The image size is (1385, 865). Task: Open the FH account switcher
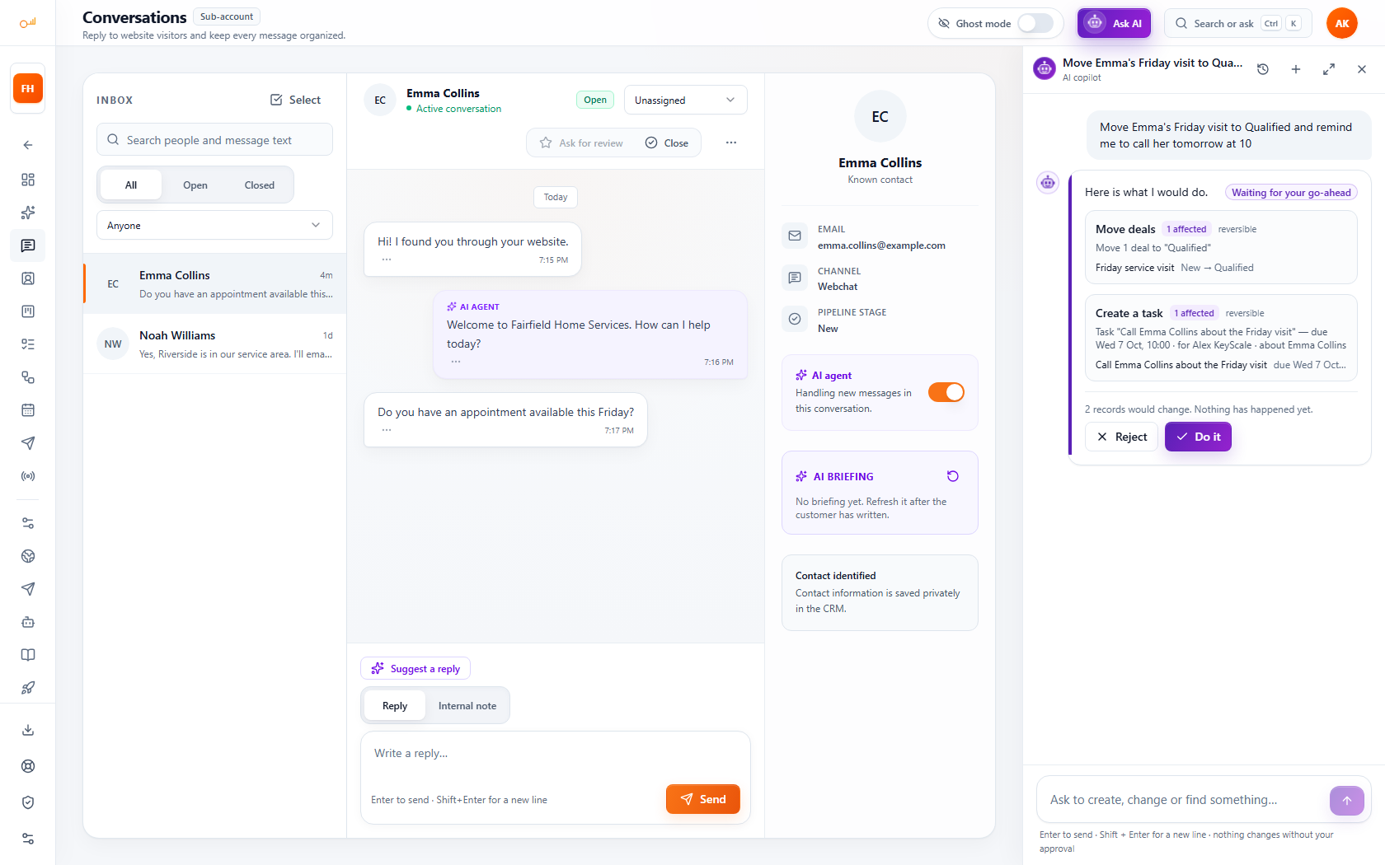pyautogui.click(x=28, y=88)
